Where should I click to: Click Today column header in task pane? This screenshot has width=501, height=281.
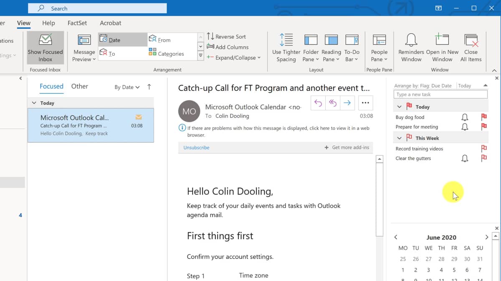point(464,86)
